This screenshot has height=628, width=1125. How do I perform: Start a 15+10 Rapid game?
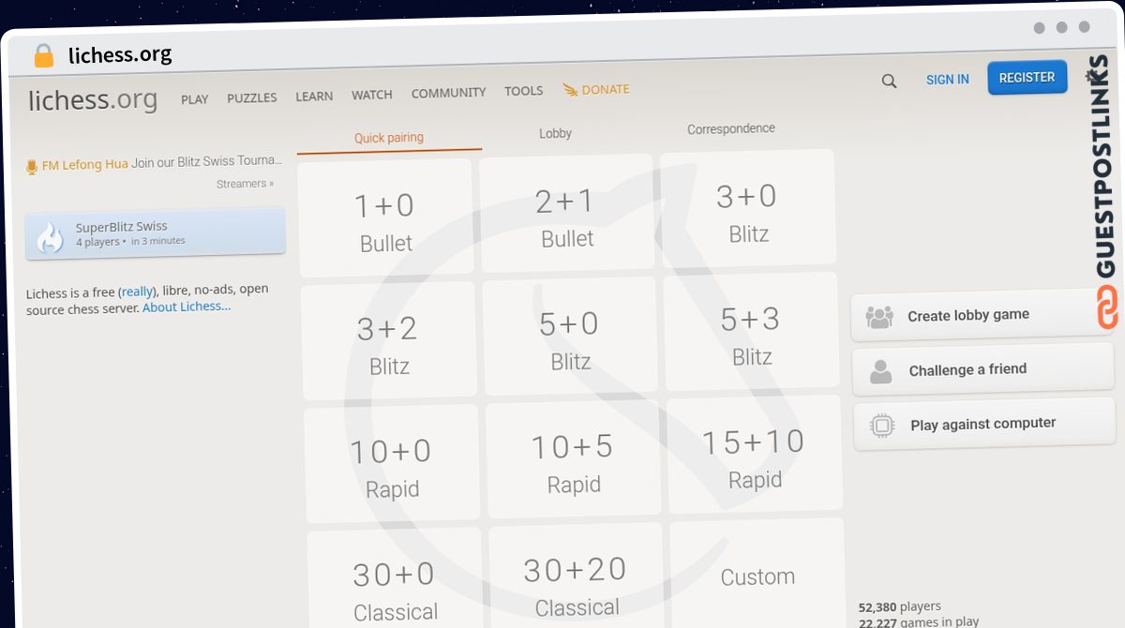[x=755, y=456]
